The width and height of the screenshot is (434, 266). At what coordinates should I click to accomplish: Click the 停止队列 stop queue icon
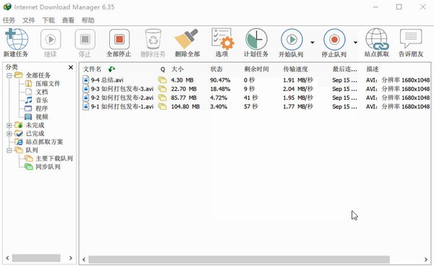(x=334, y=40)
